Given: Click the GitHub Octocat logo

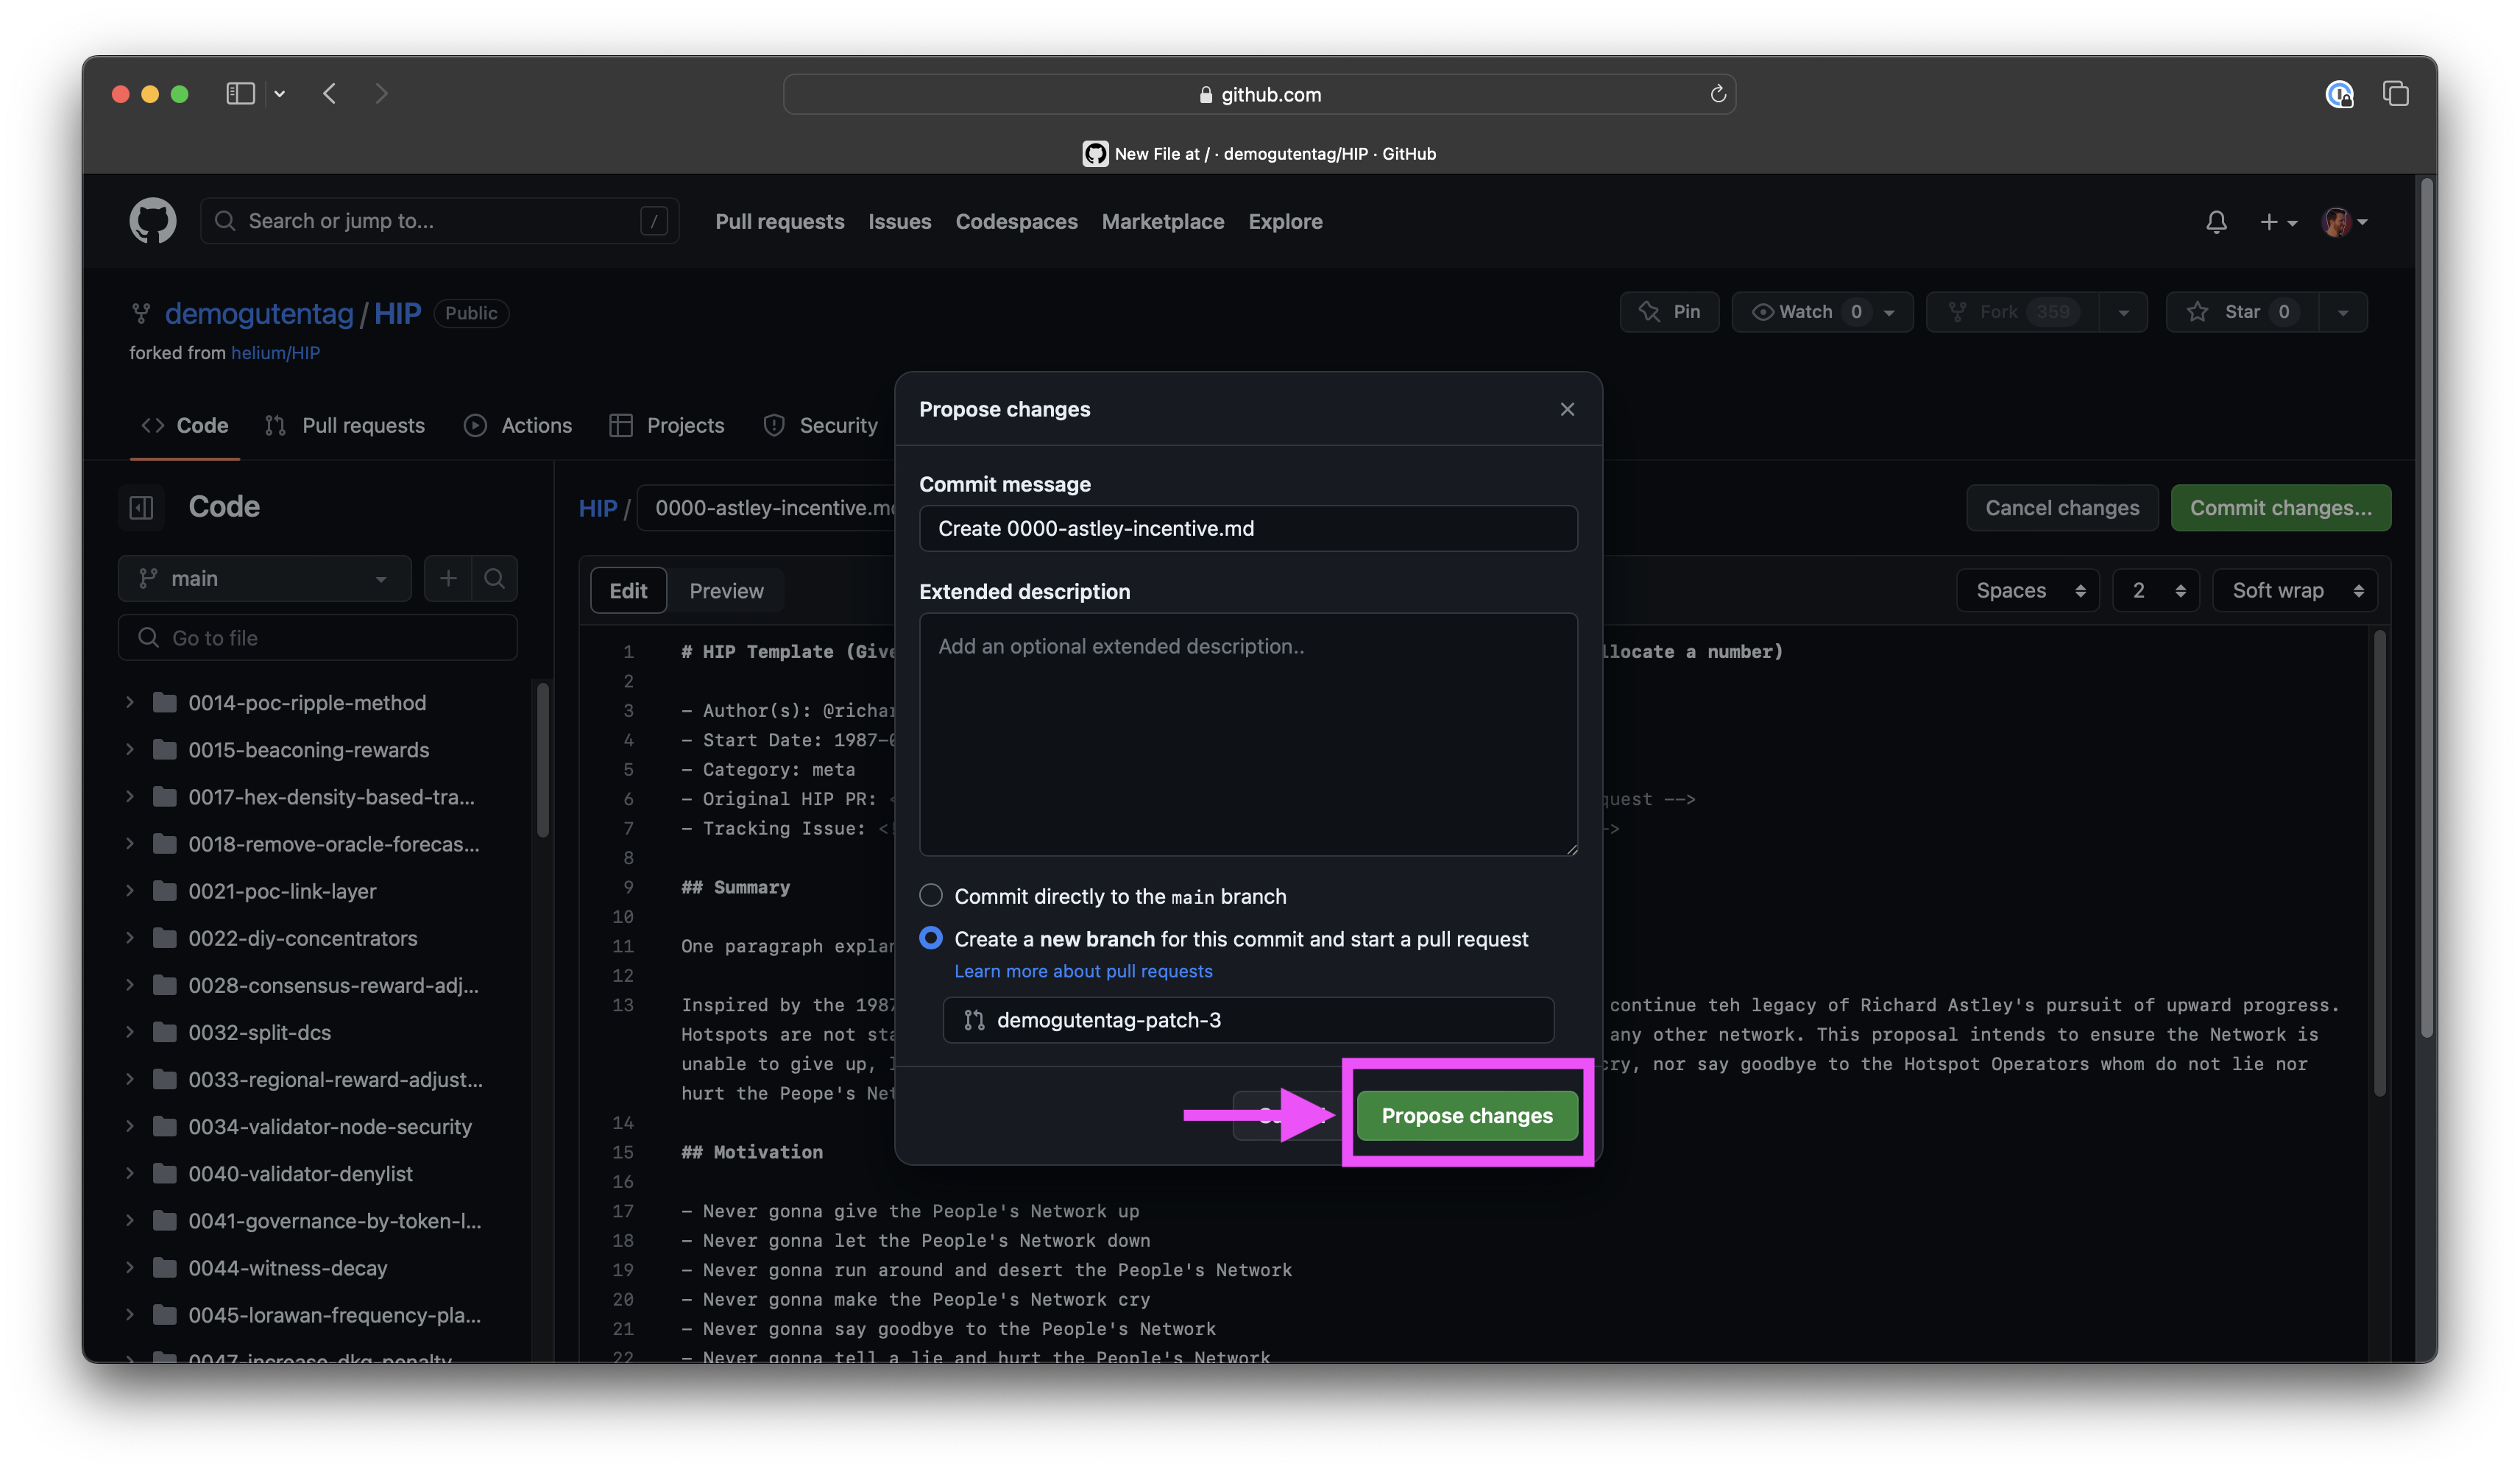Looking at the screenshot, I should [152, 221].
